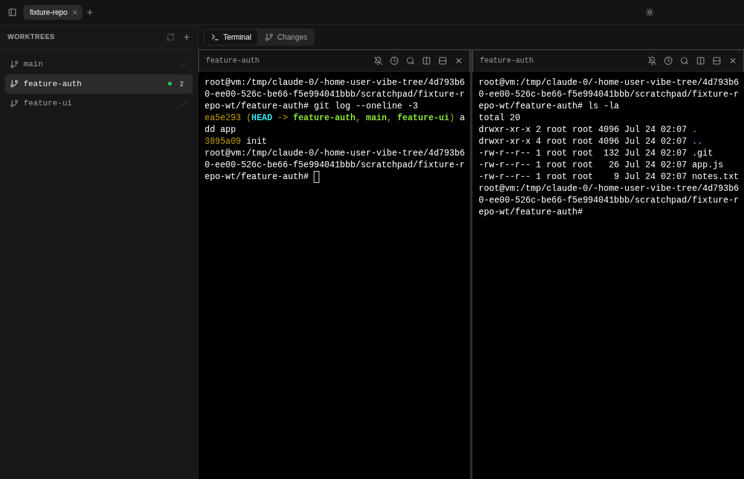
Task: Close the fixture-repo tab
Action: [x=75, y=12]
